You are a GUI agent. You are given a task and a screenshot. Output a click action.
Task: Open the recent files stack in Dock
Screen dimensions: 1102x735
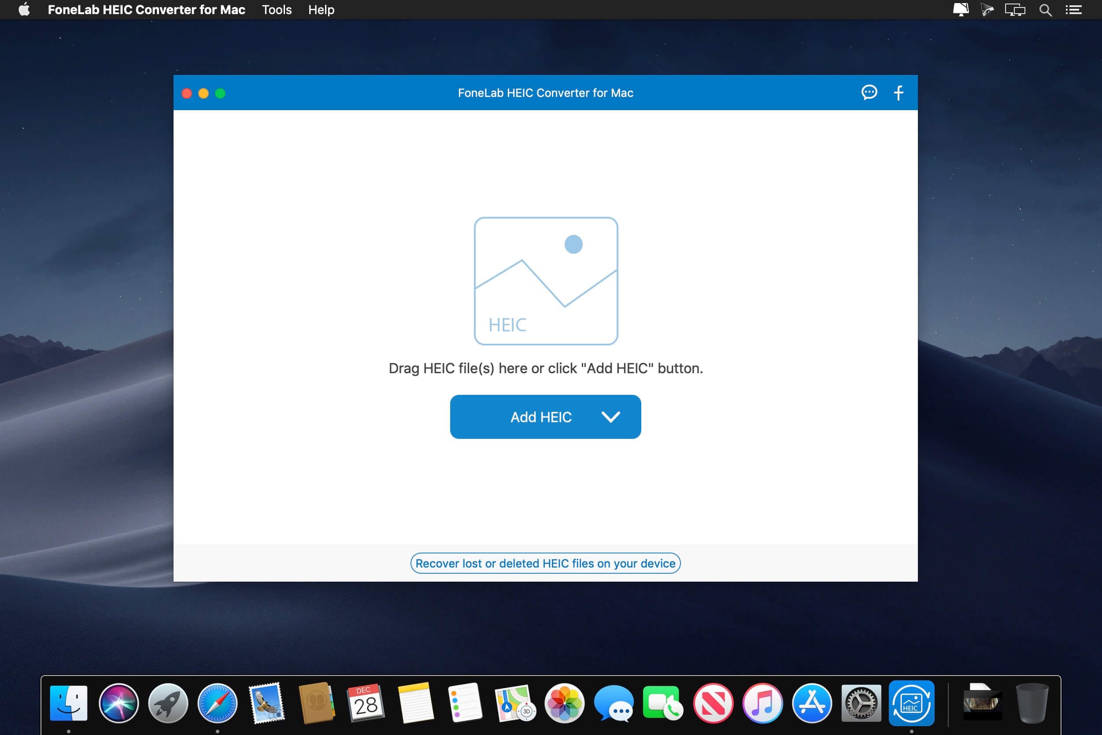tap(982, 703)
